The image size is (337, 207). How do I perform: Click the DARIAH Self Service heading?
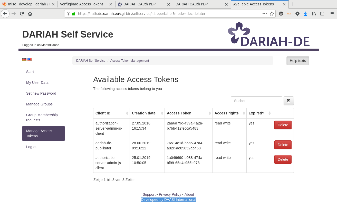tap(68, 34)
